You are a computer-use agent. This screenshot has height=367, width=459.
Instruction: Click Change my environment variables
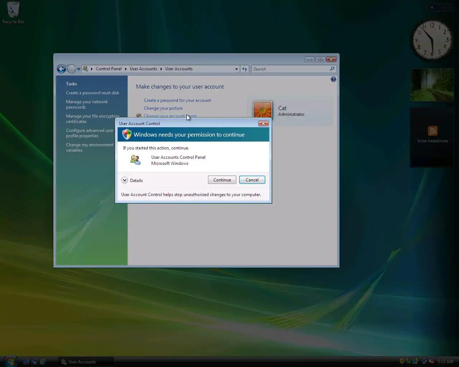coord(90,147)
